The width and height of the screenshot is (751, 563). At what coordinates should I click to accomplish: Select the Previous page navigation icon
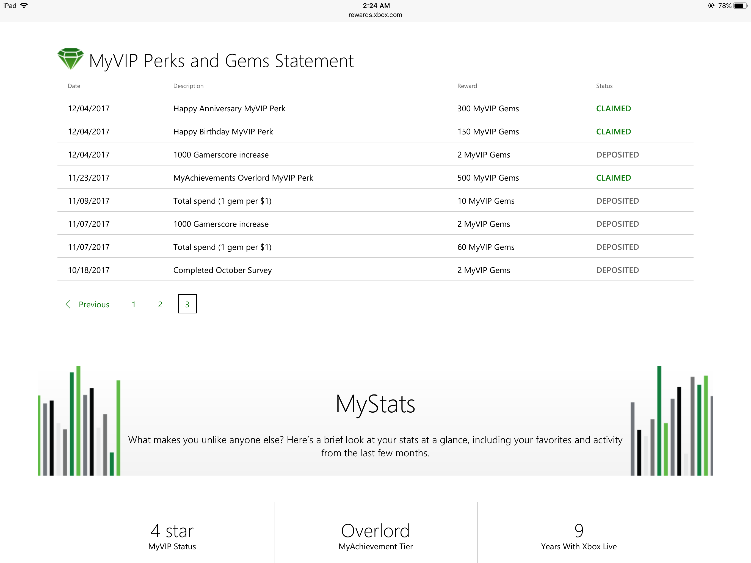click(x=67, y=304)
